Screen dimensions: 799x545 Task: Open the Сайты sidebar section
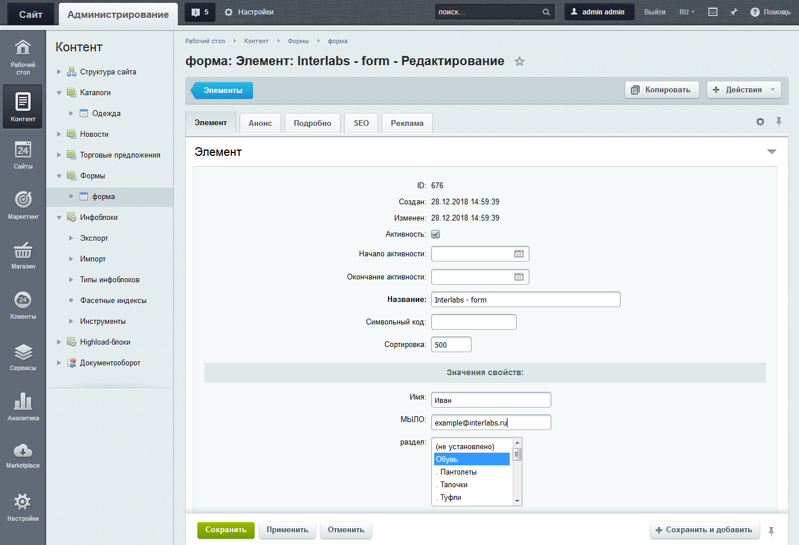[x=23, y=155]
